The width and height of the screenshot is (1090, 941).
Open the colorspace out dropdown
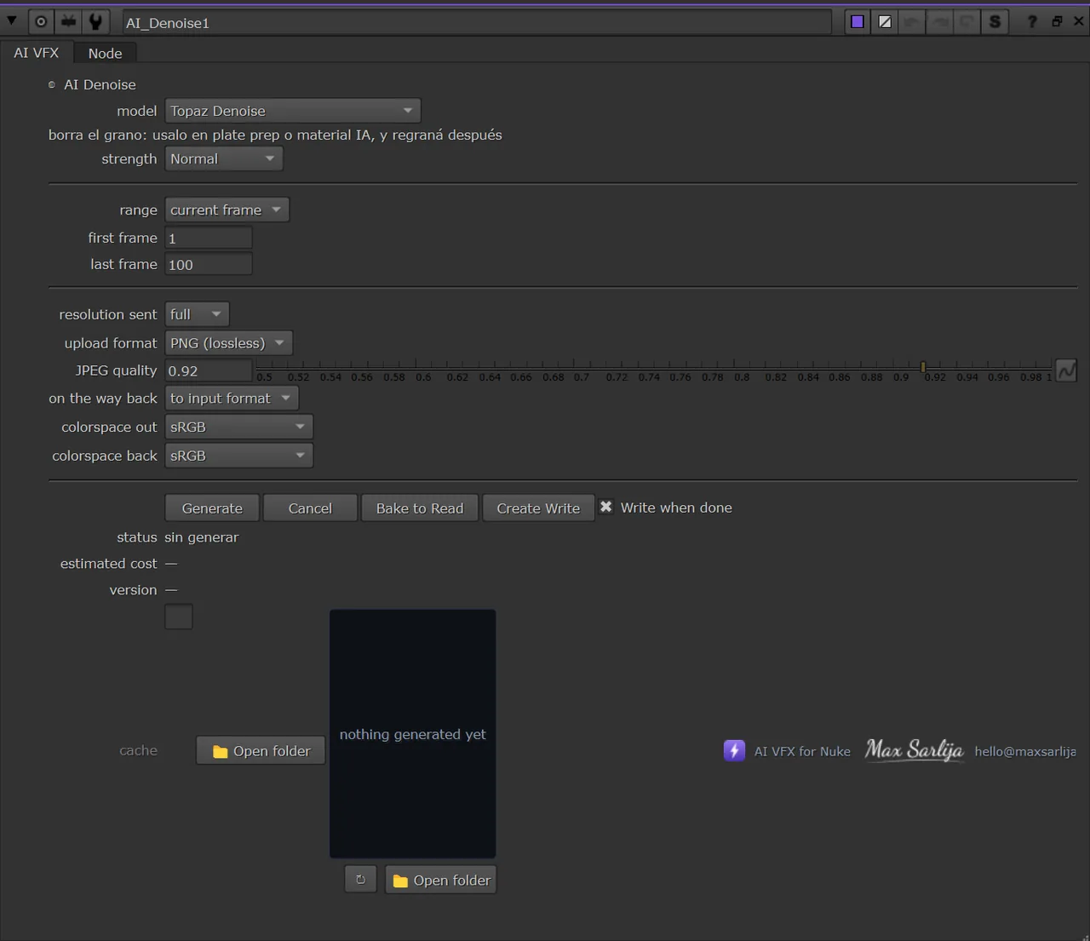click(x=238, y=427)
